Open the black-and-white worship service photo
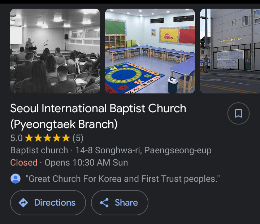The width and height of the screenshot is (260, 224). pos(55,51)
